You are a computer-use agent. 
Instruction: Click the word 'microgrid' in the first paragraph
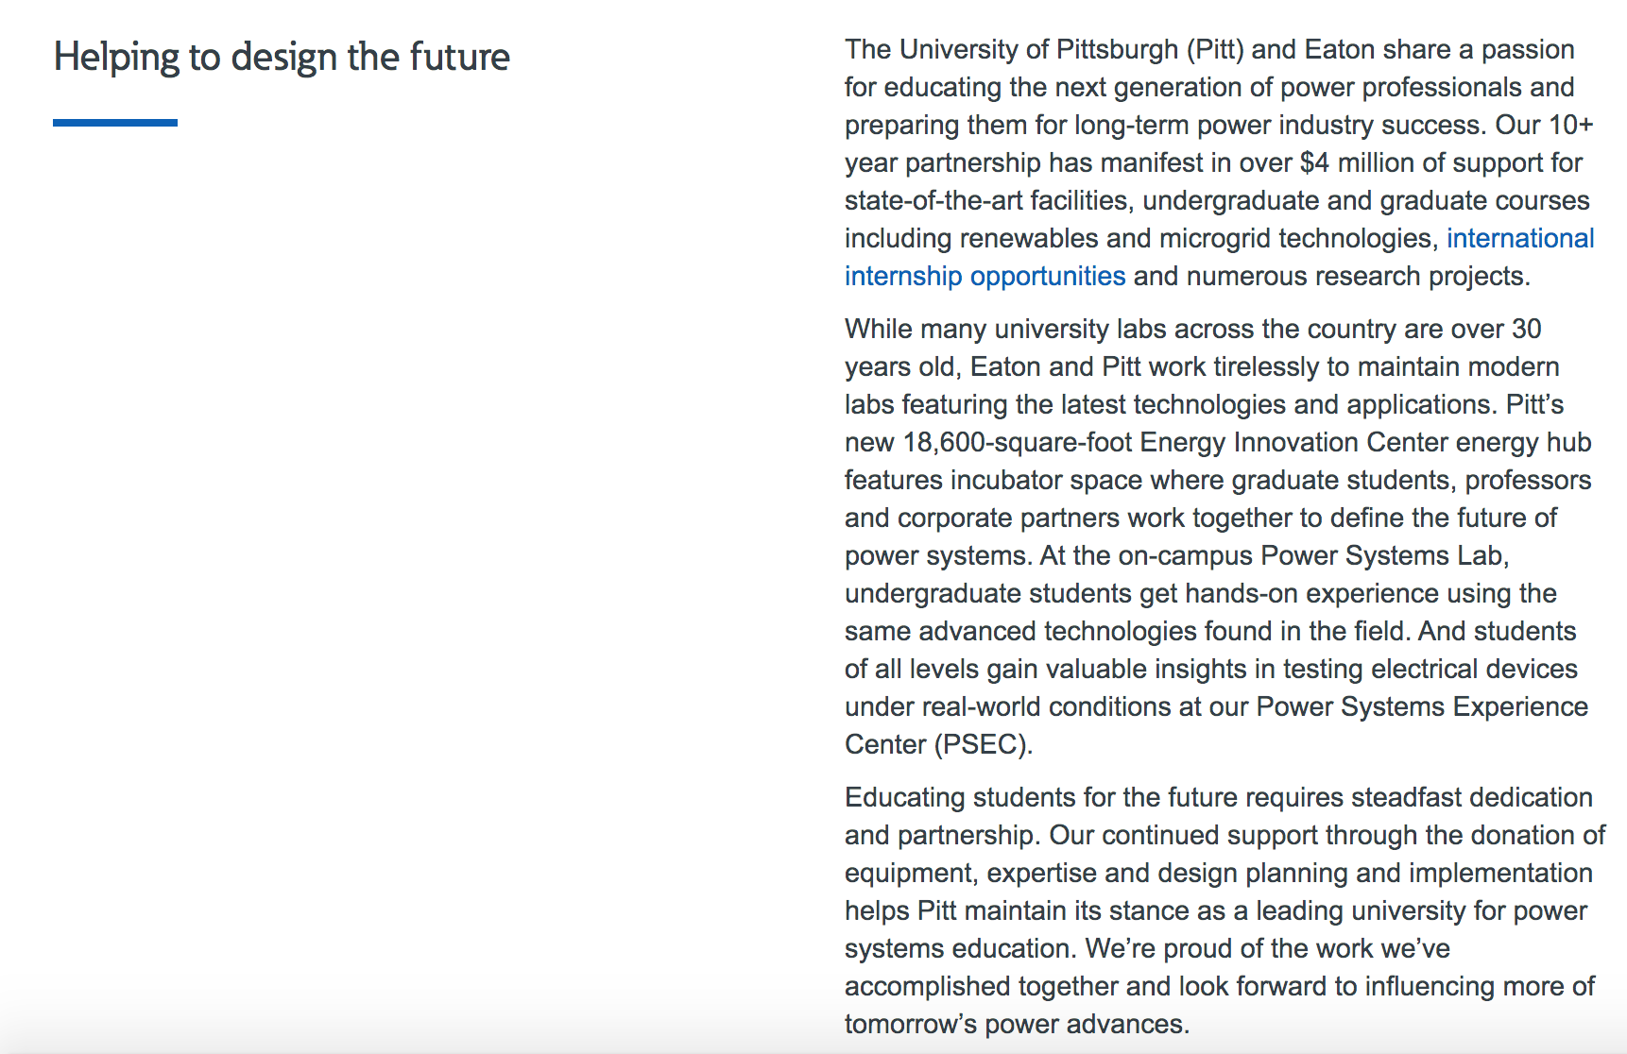[1215, 238]
